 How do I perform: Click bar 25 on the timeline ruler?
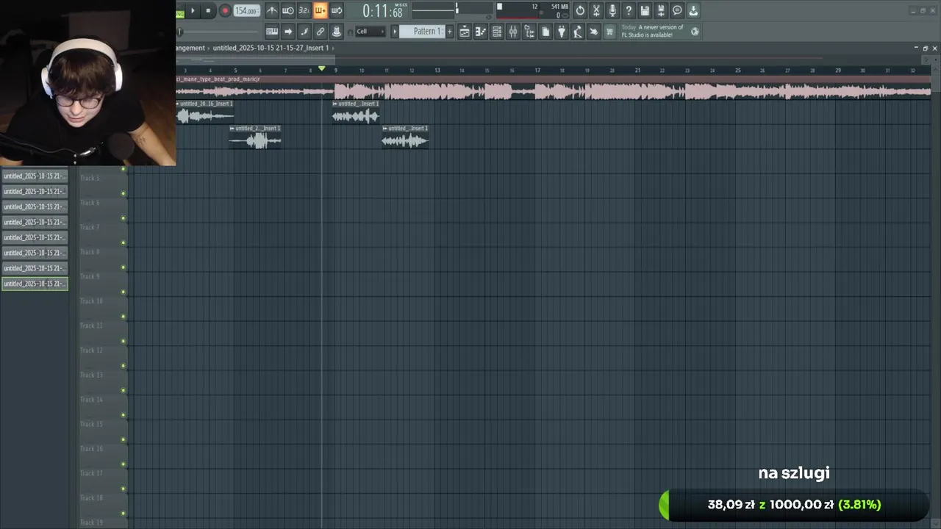[737, 71]
